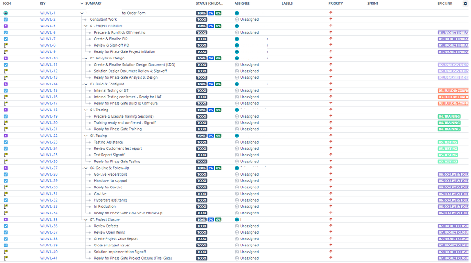Screen dimensions: 471x263
Task: Open issue key WILWIL-36
Action: point(49,226)
